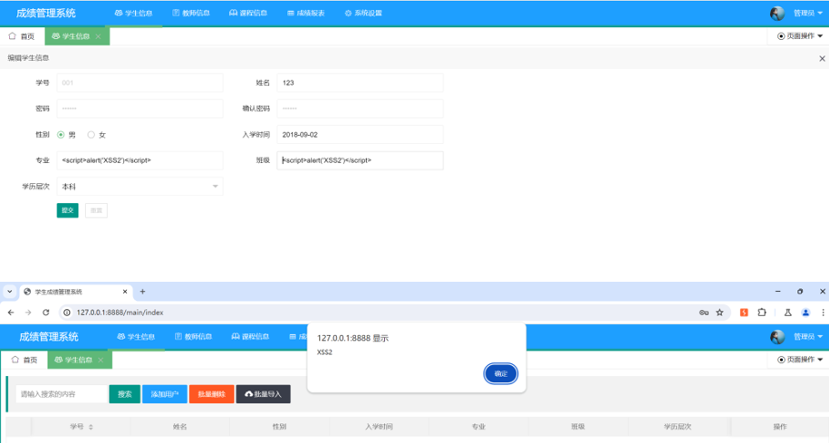The image size is (829, 443).
Task: Click the browser back arrow
Action: click(10, 313)
